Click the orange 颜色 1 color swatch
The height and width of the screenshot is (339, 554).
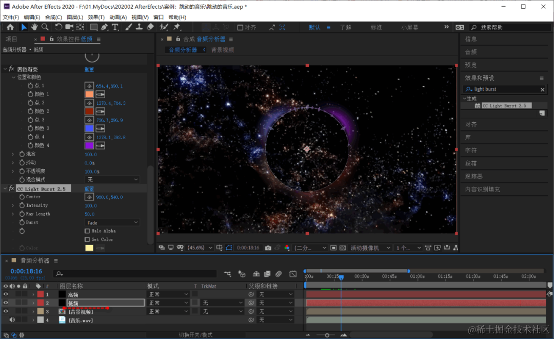point(89,95)
